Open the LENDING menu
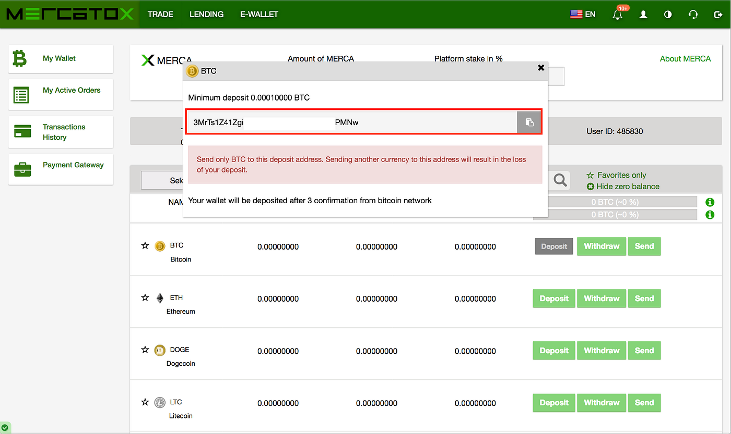Screen dimensions: 731x434 [206, 14]
